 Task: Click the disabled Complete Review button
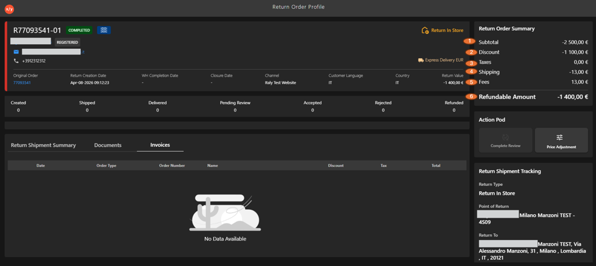(x=506, y=140)
